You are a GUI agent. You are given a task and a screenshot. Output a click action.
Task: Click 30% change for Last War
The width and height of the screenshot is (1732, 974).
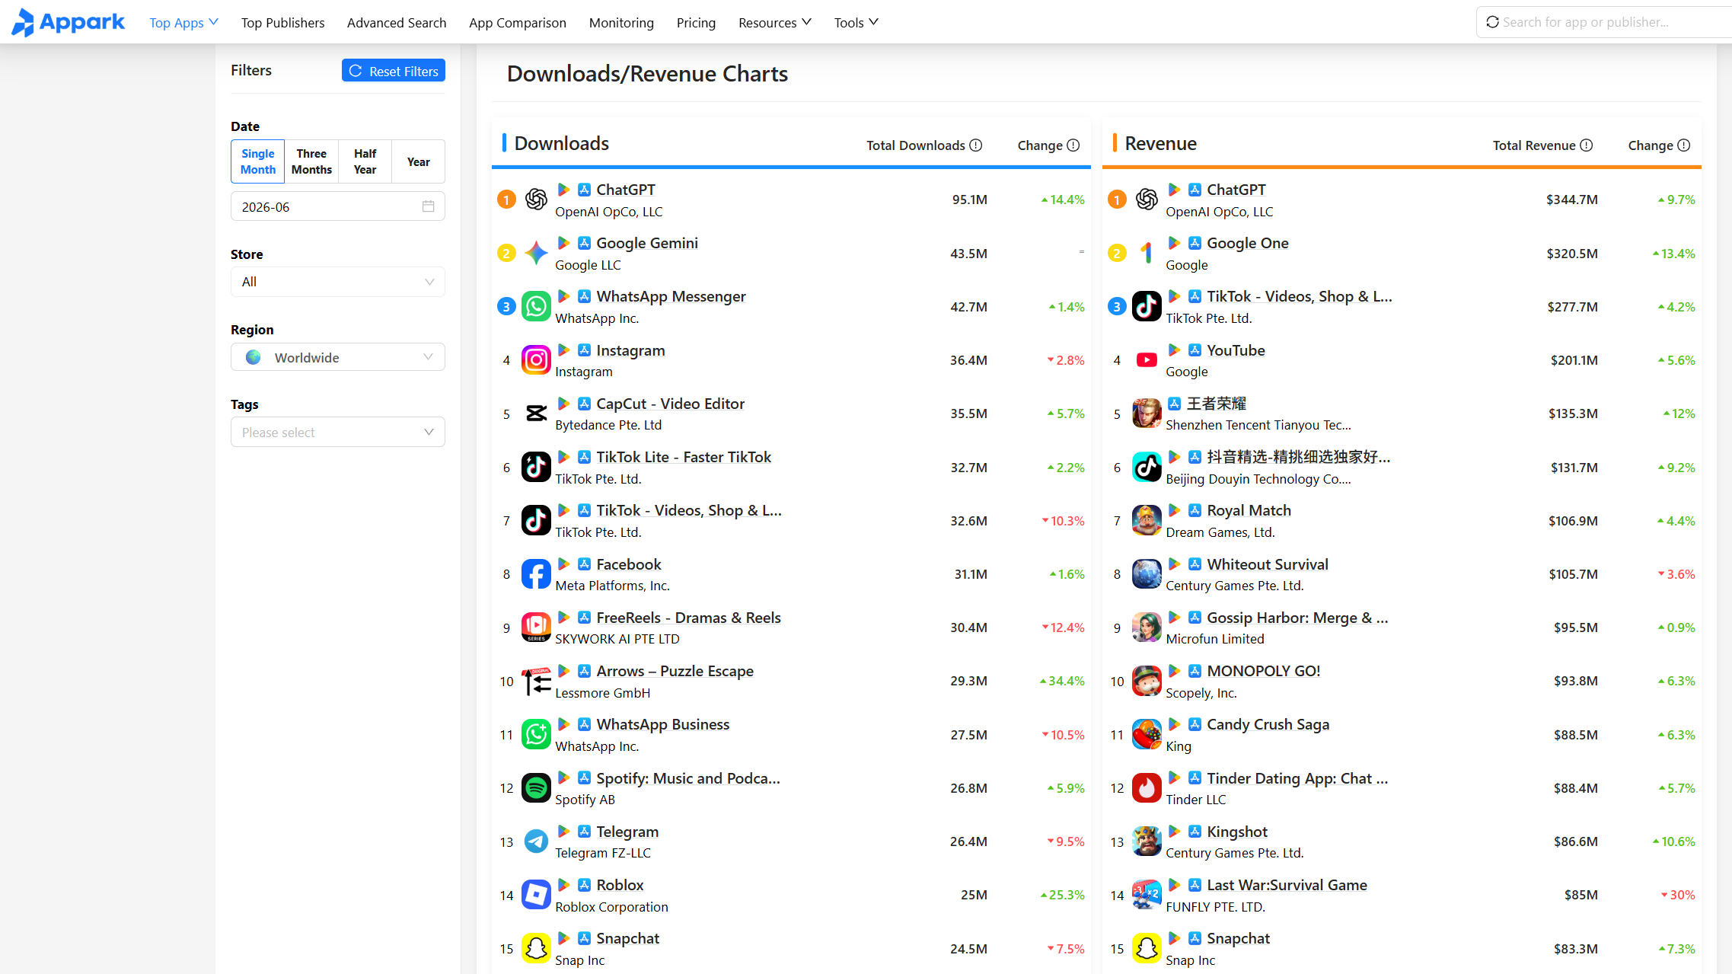pyautogui.click(x=1678, y=895)
